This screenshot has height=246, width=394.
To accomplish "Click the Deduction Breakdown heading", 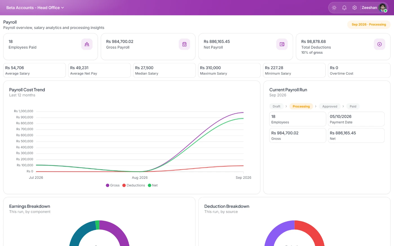I will coord(227,206).
